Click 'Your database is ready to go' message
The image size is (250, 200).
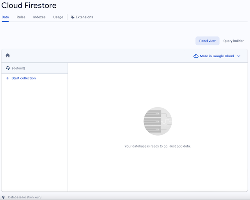[x=157, y=146]
